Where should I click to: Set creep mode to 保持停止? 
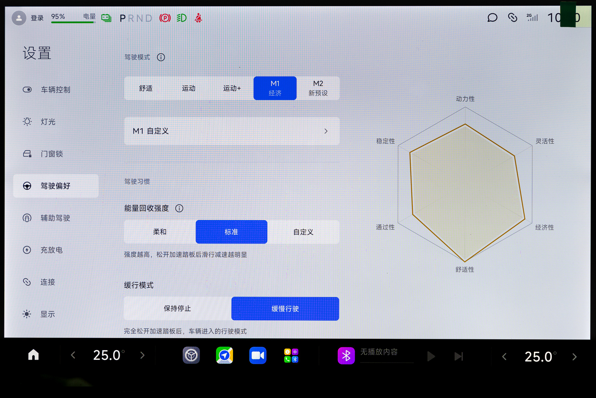(x=177, y=309)
